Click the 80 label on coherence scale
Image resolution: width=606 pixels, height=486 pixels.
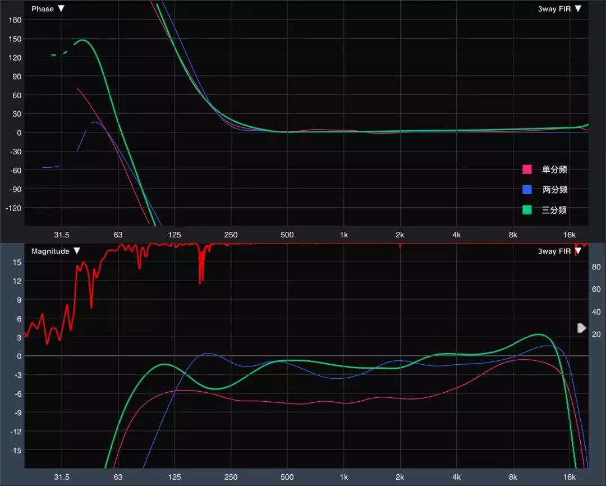coord(596,267)
